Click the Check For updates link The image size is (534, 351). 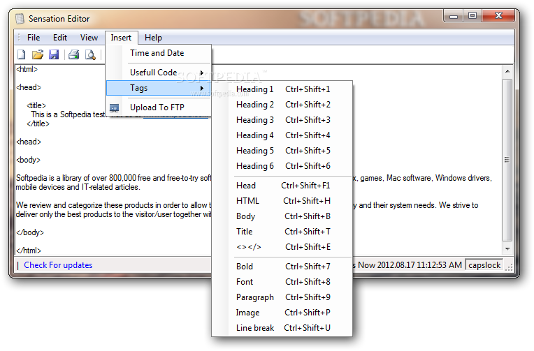click(58, 265)
